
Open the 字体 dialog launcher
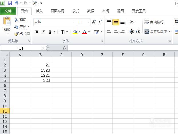pyautogui.click(x=102, y=41)
